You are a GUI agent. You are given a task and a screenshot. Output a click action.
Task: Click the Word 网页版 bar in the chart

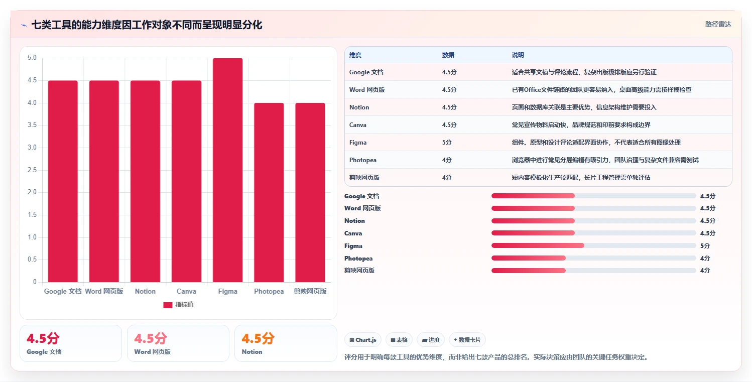(x=104, y=181)
